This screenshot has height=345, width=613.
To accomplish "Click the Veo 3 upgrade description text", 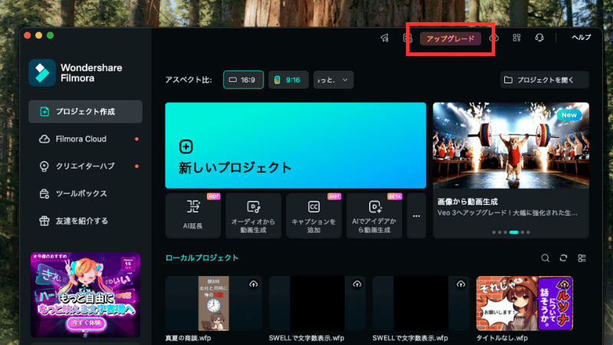I will 507,213.
